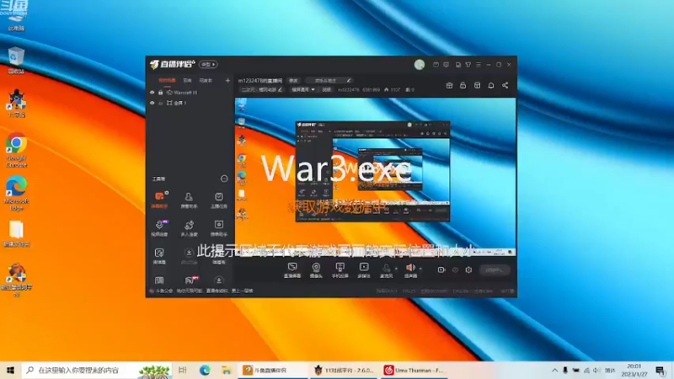Click the start streaming button
This screenshot has height=379, width=674.
tap(495, 270)
